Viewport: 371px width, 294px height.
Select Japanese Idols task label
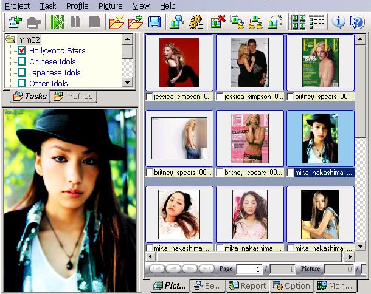point(55,72)
